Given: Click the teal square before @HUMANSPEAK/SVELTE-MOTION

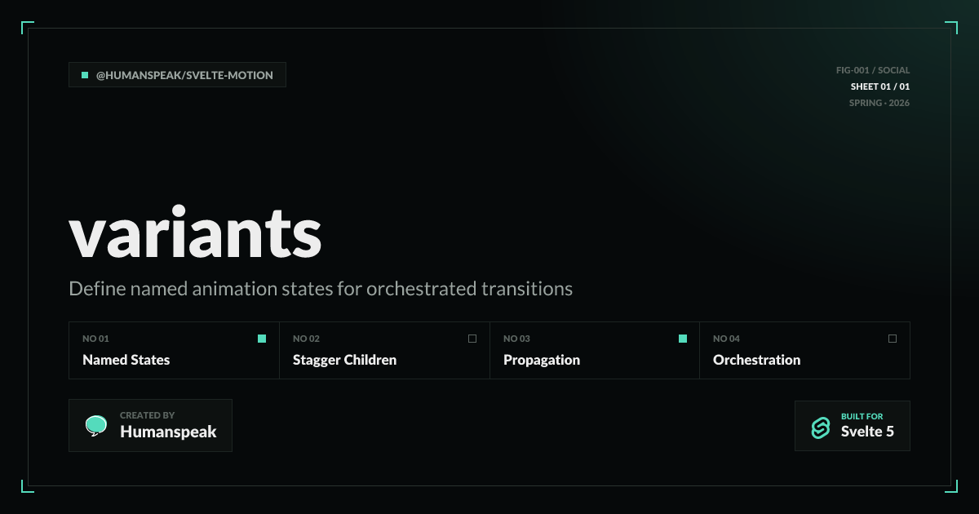Looking at the screenshot, I should [85, 75].
